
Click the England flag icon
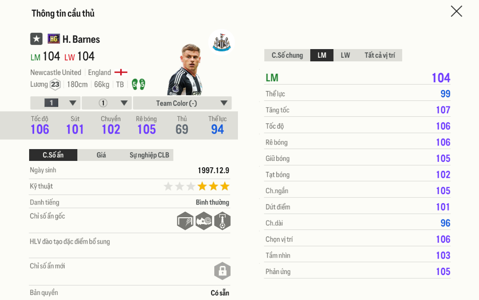pos(121,72)
